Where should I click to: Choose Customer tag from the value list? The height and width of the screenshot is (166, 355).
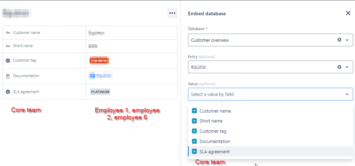[270, 131]
